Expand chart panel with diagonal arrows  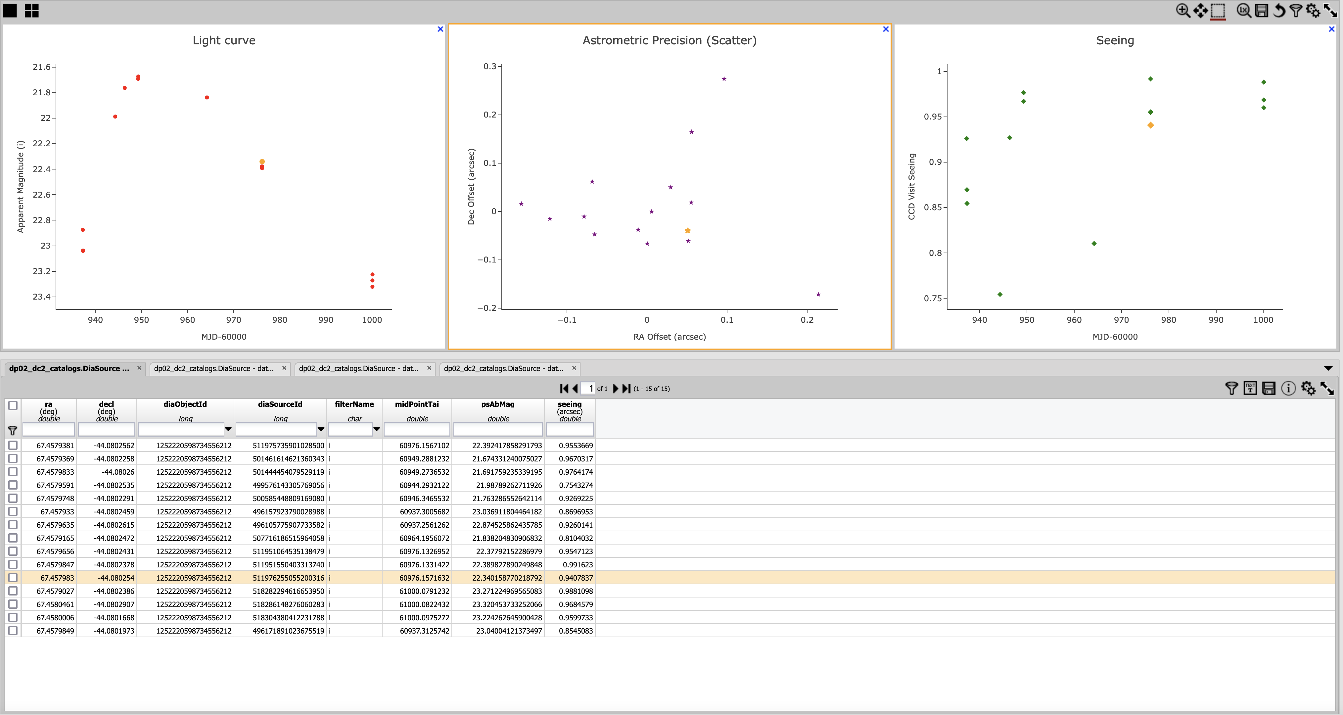(1330, 11)
